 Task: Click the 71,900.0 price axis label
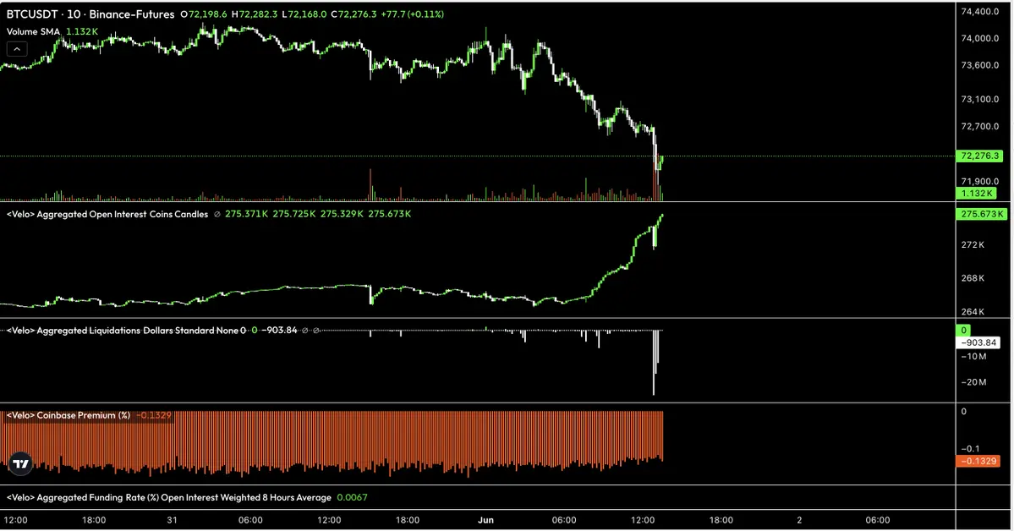click(979, 181)
